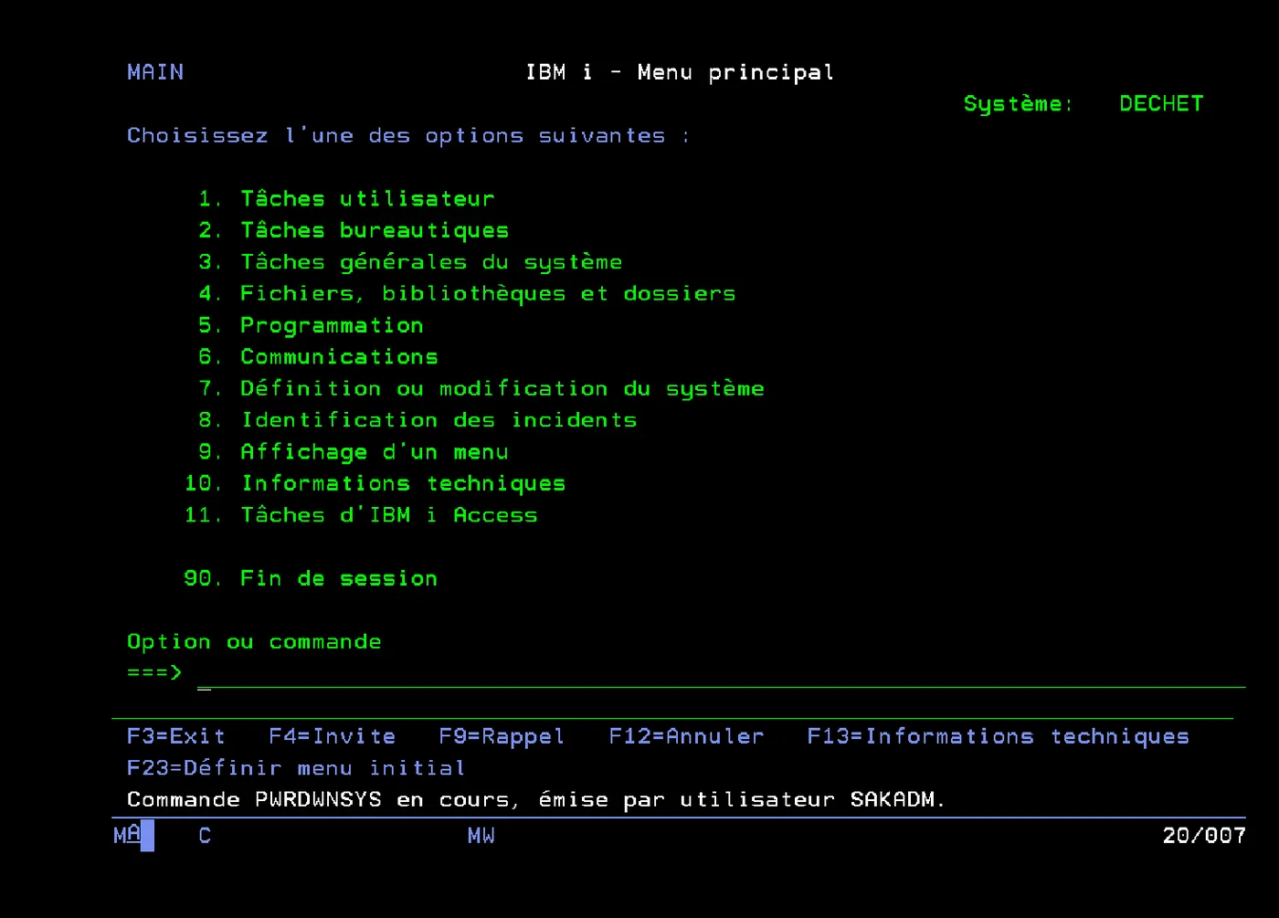Choose Tâches d'IBM i Access
This screenshot has width=1279, height=918.
click(361, 515)
